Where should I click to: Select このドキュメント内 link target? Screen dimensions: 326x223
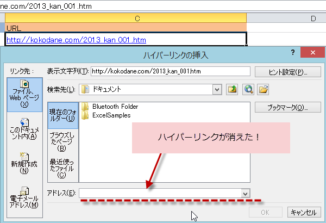point(24,129)
